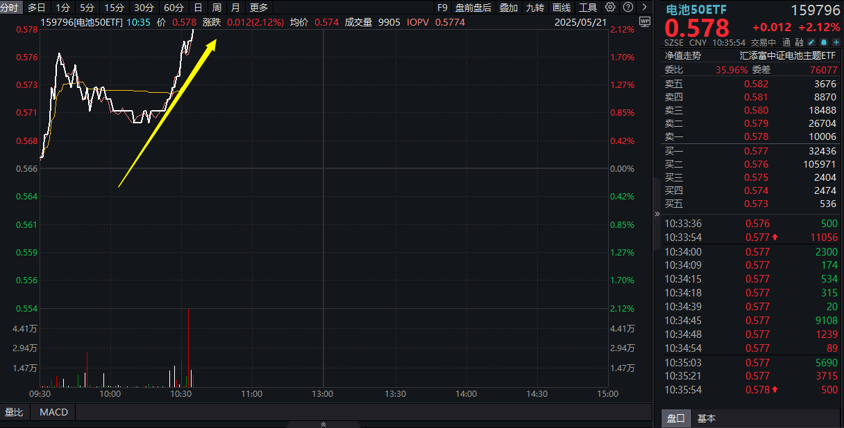Switch to the MACD tab
The width and height of the screenshot is (844, 428).
pos(53,411)
